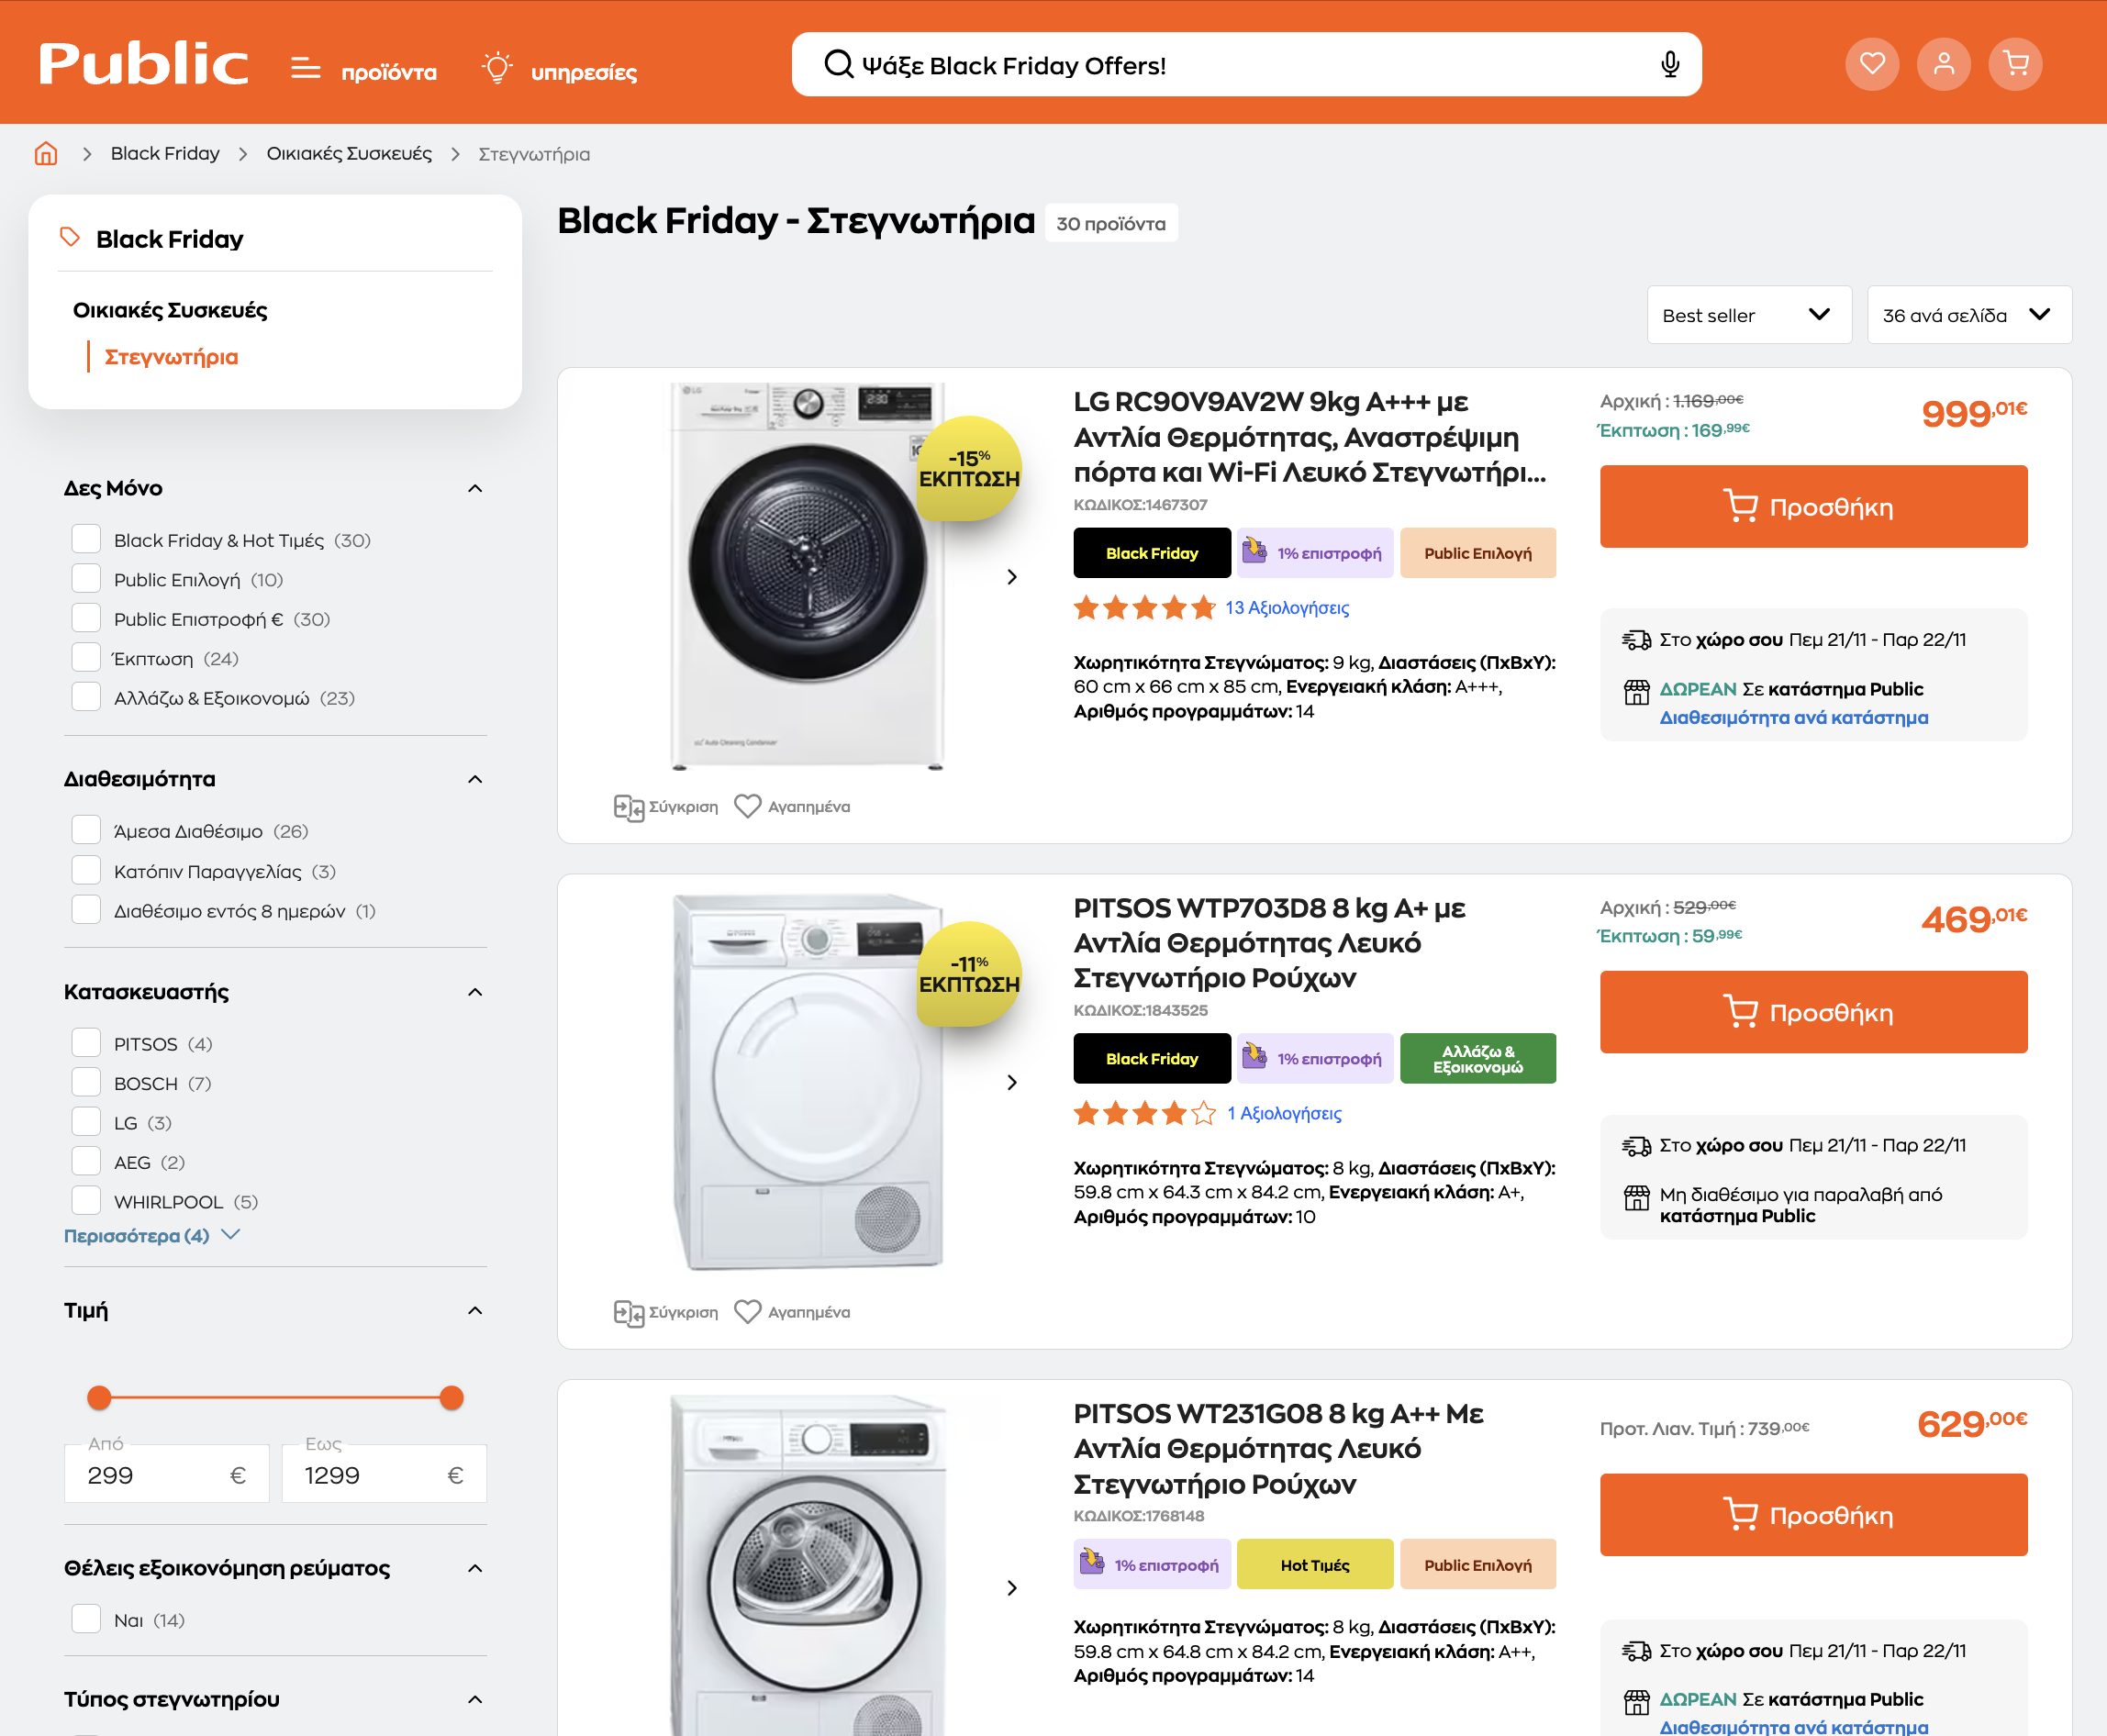
Task: Click the -15% ΕΚΠΤΩΣΗ badge
Action: [969, 468]
